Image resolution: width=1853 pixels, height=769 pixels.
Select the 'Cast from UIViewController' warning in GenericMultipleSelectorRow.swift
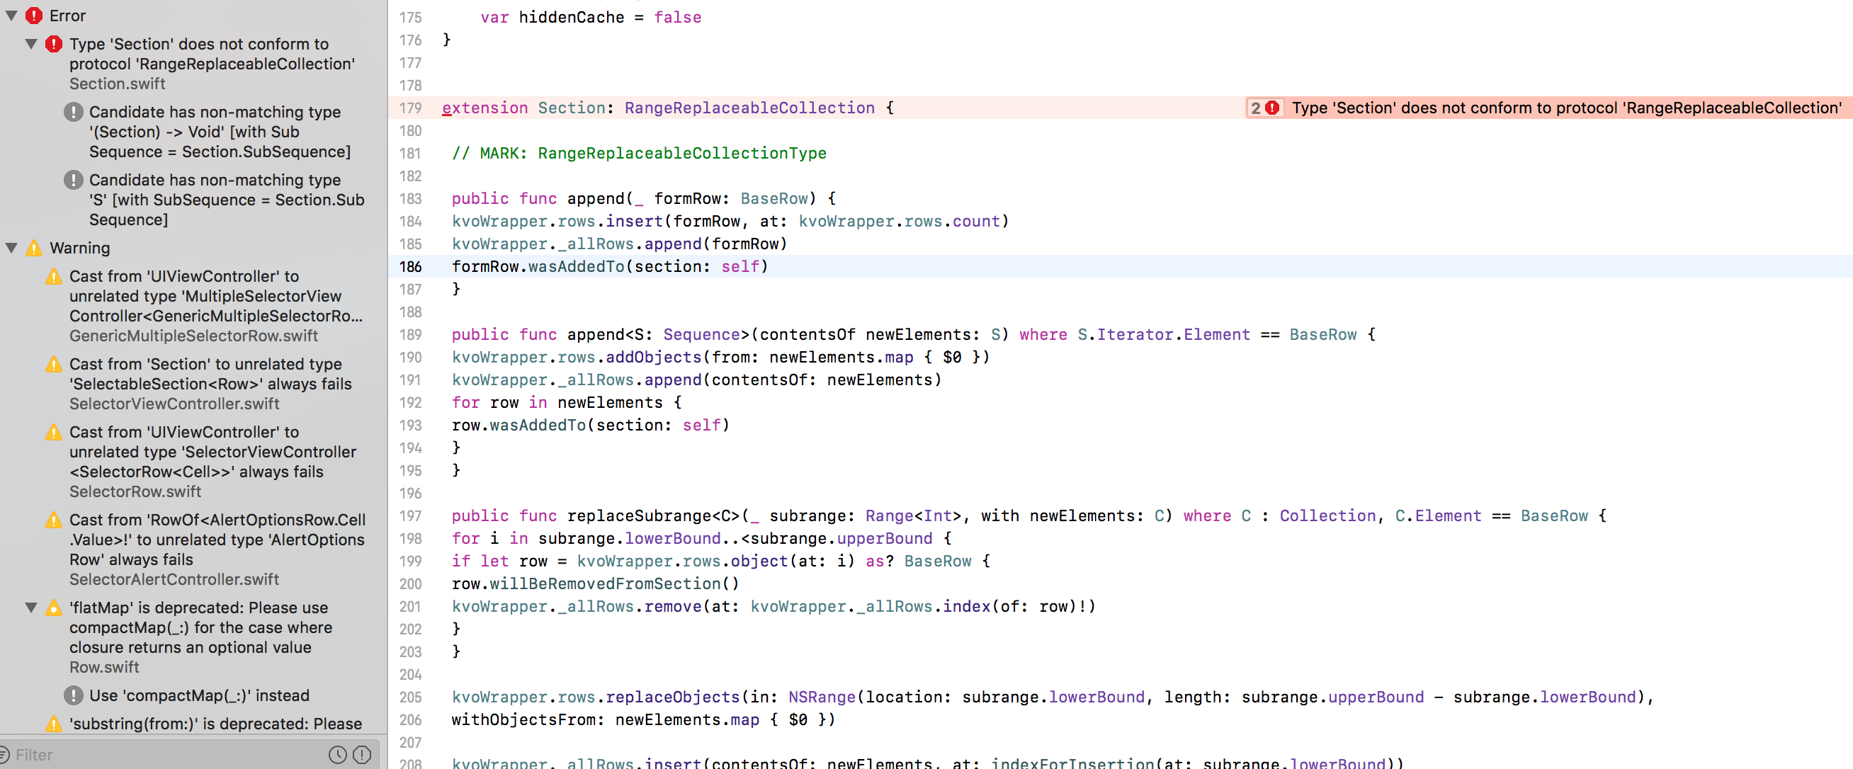point(216,306)
